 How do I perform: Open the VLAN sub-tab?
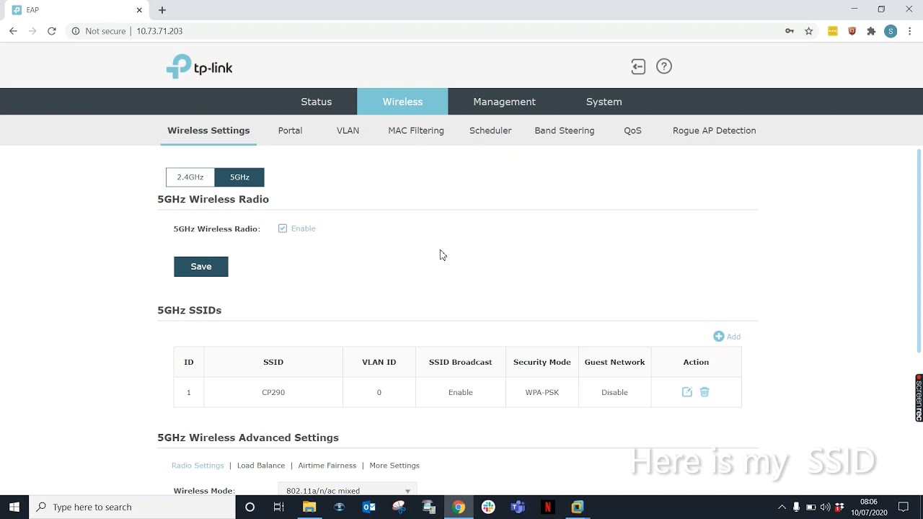348,130
